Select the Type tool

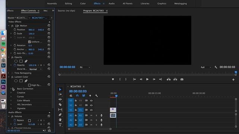coord(60,125)
